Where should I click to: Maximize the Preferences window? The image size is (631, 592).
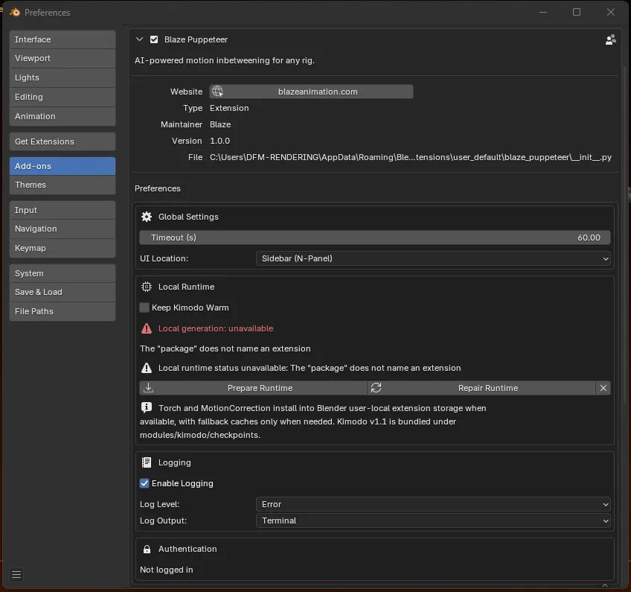(576, 12)
